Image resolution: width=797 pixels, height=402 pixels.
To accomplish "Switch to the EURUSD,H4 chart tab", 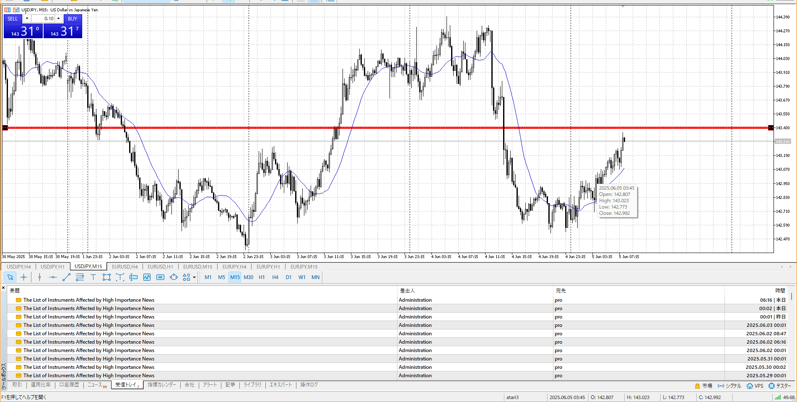I will [x=125, y=267].
